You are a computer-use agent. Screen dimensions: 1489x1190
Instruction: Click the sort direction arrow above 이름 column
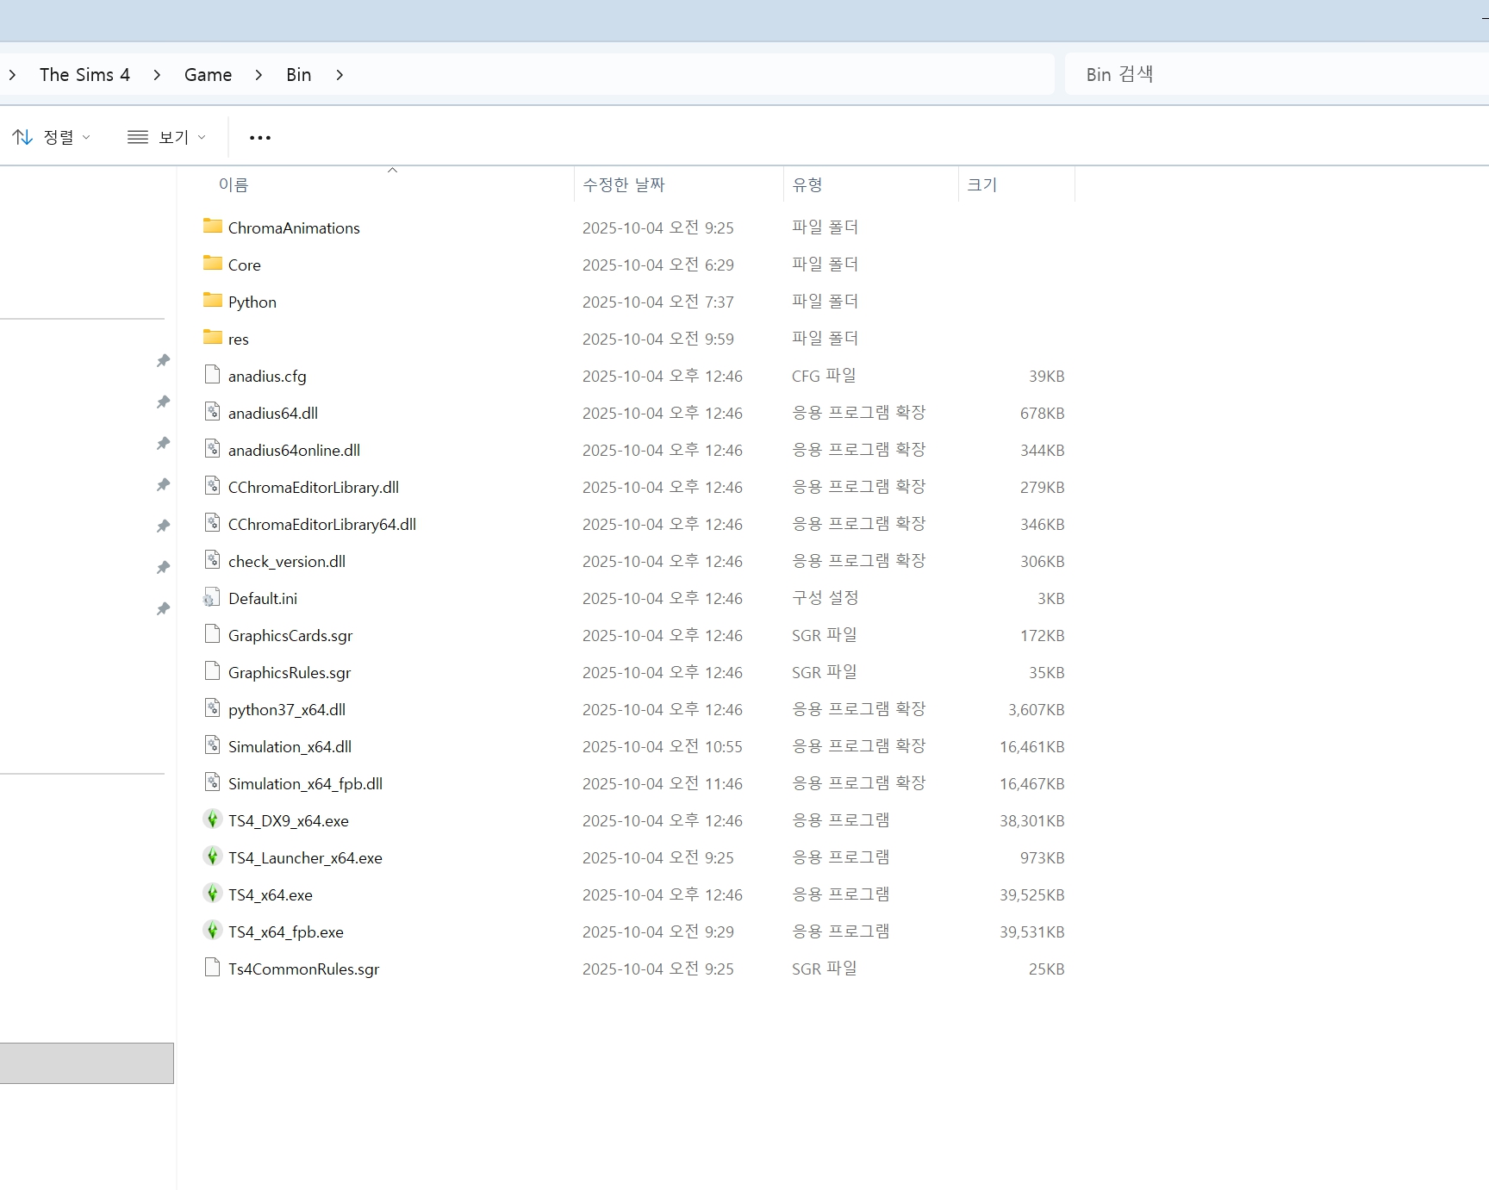coord(392,171)
